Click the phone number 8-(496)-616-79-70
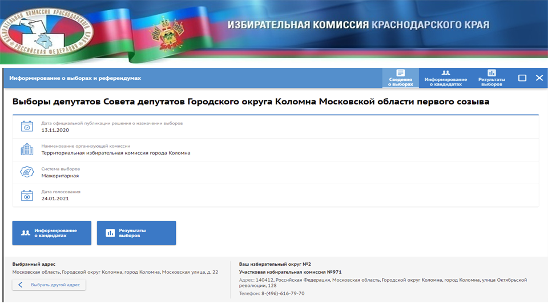 (283, 294)
